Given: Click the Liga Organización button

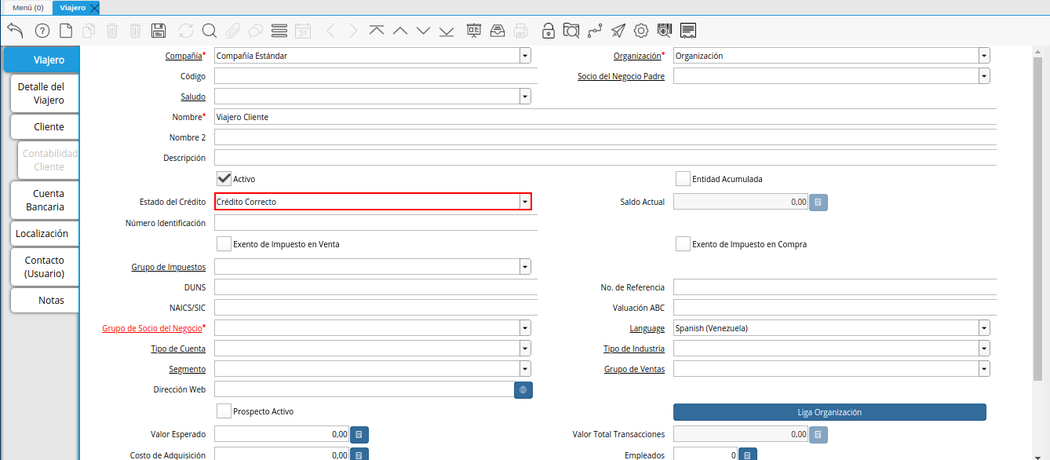Looking at the screenshot, I should tap(829, 412).
